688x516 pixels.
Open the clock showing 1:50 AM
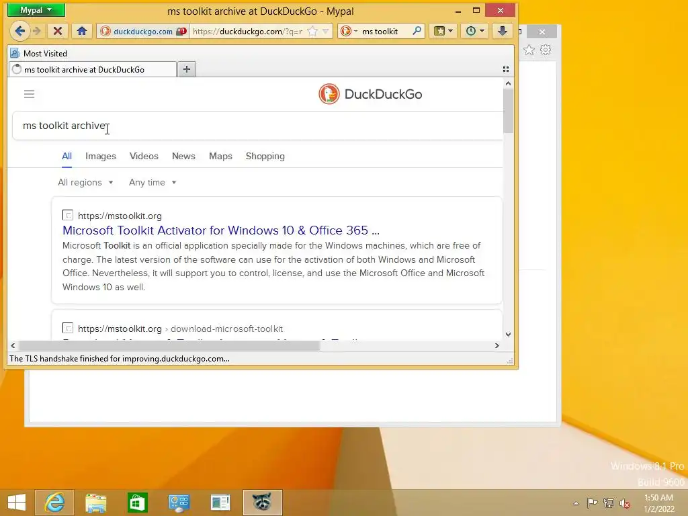tap(658, 503)
